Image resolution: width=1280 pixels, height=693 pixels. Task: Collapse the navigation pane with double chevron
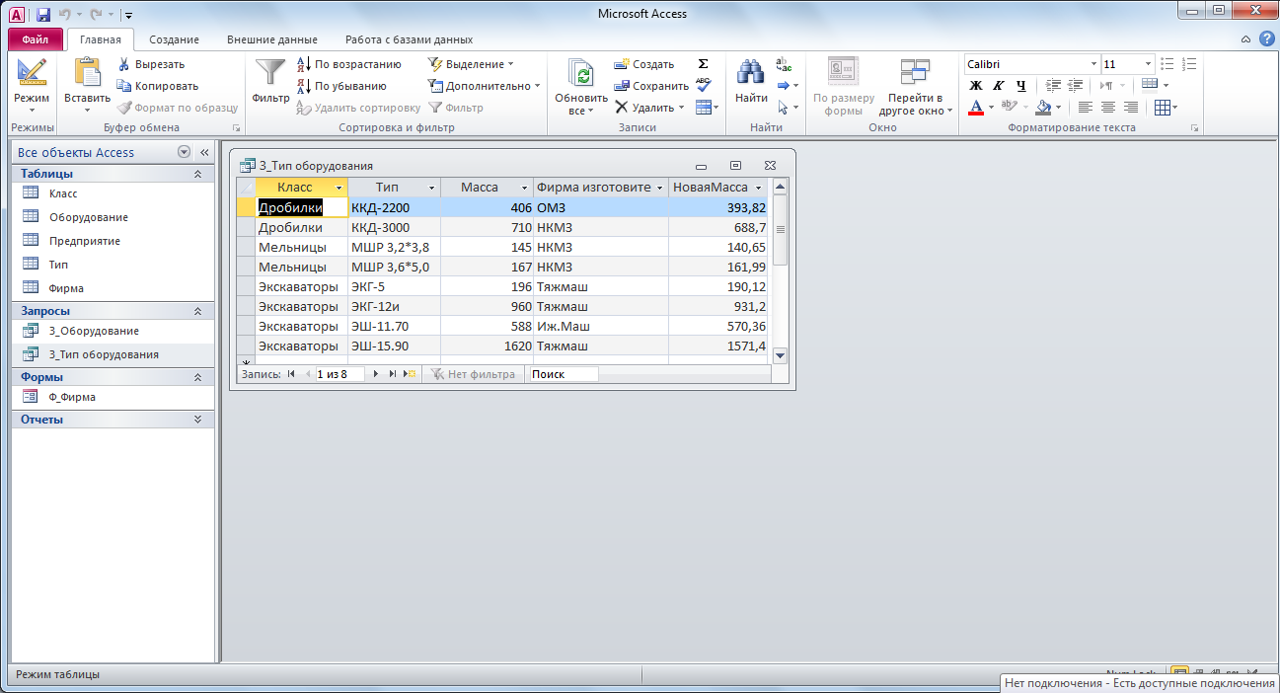pos(204,153)
